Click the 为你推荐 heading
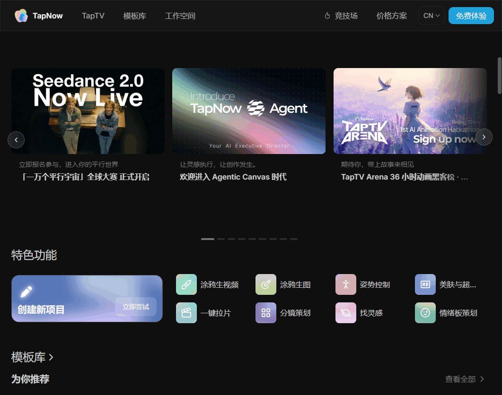Image resolution: width=502 pixels, height=395 pixels. [30, 379]
